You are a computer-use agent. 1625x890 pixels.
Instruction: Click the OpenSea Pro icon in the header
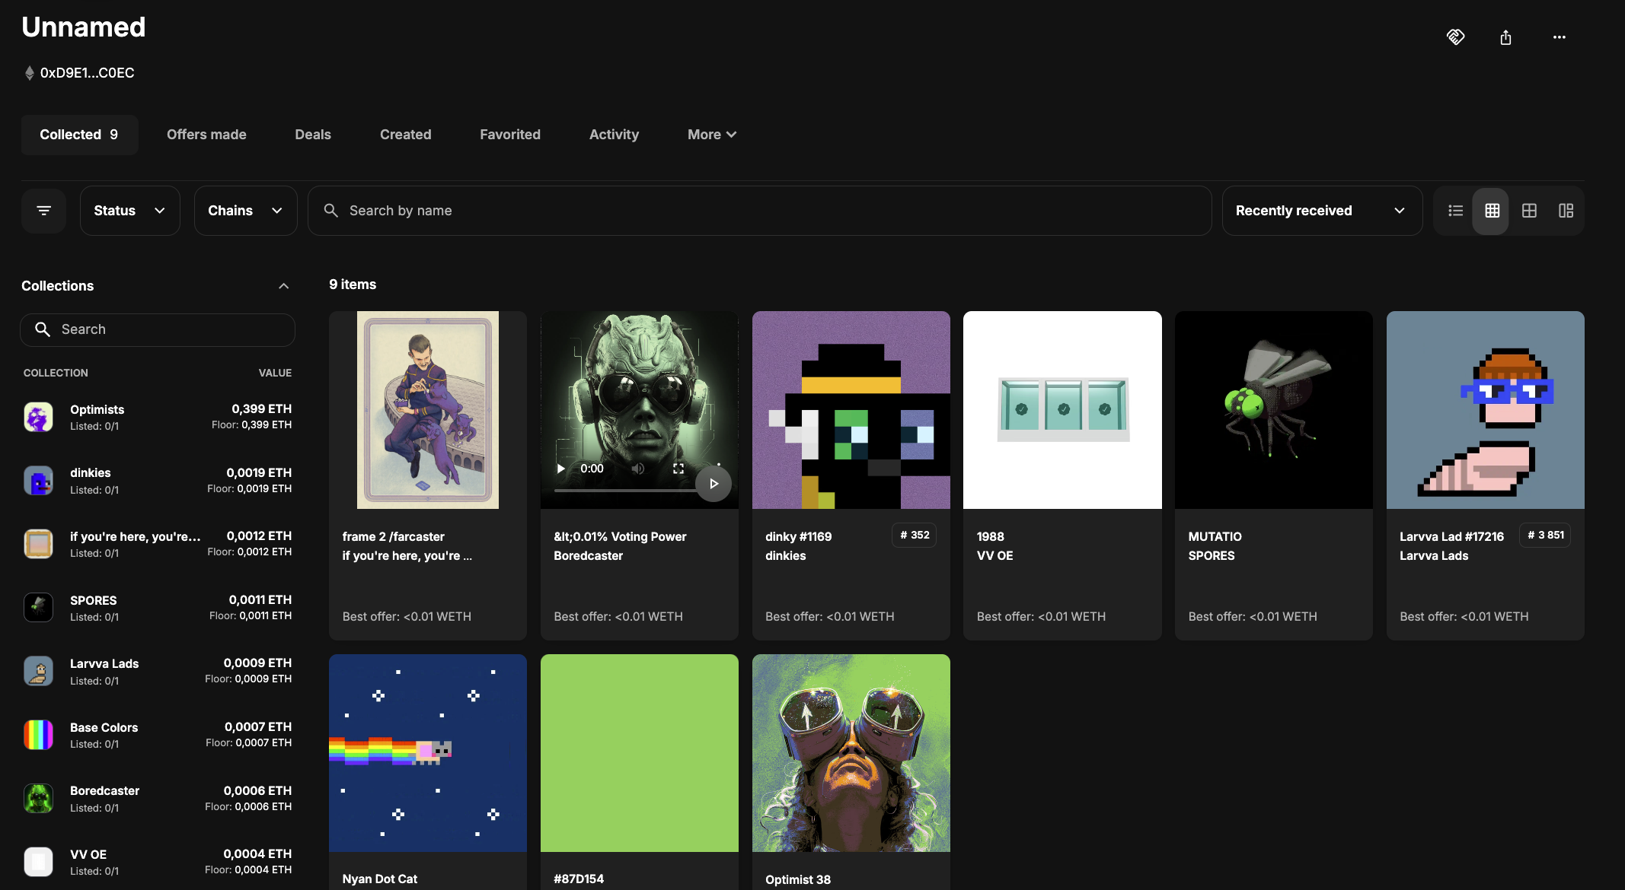1455,37
